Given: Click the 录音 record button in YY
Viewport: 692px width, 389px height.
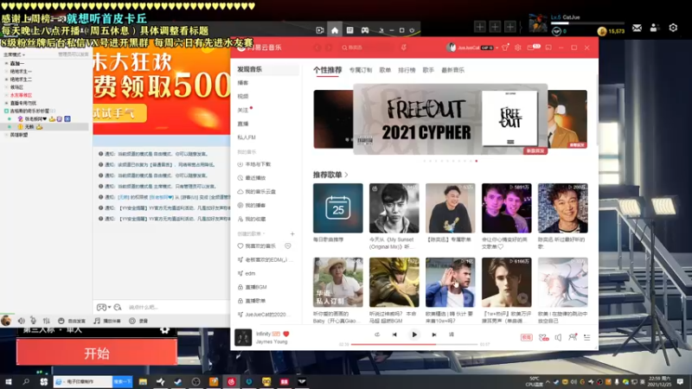Looking at the screenshot, I should tap(138, 321).
